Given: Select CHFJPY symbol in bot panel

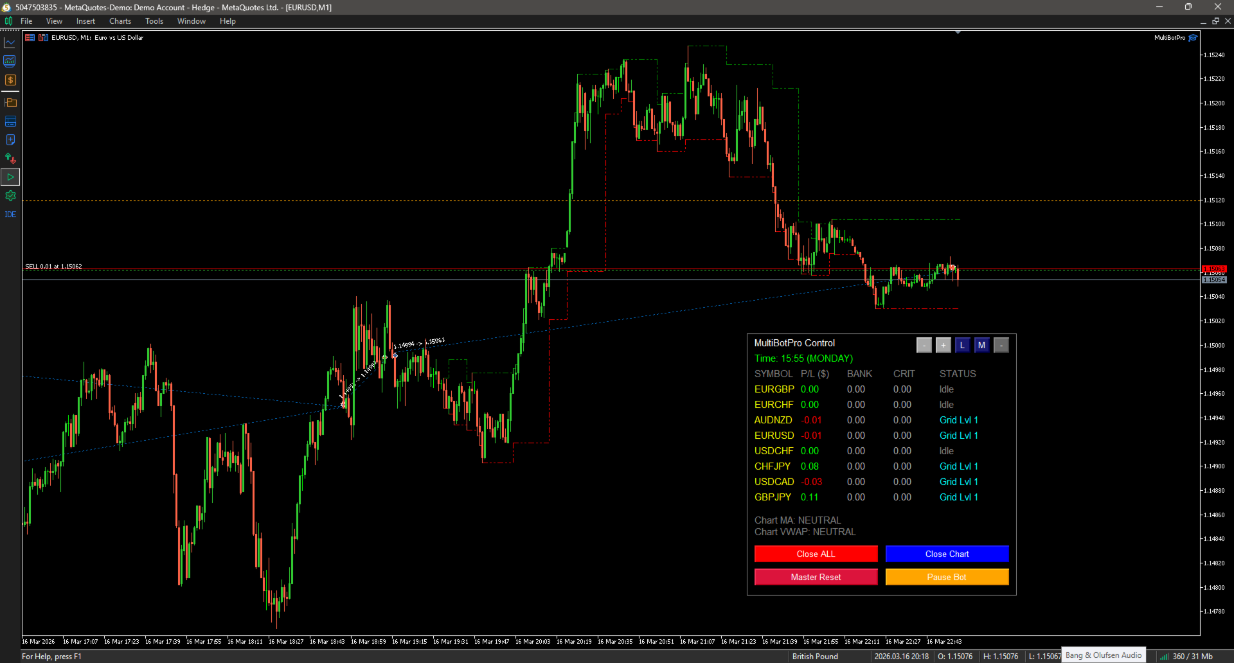Looking at the screenshot, I should [773, 466].
